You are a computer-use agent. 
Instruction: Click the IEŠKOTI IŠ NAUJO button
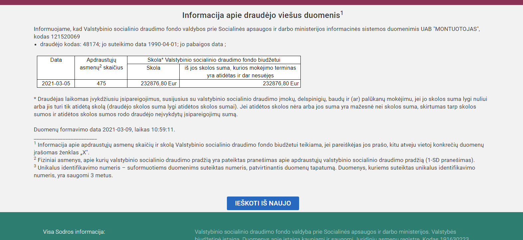pos(263,203)
